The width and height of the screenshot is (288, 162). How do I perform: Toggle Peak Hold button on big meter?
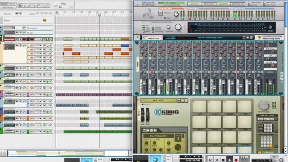(153, 32)
